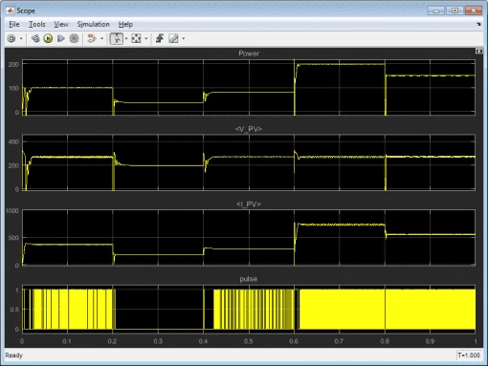Toggle the selected Zoom tool

point(117,38)
